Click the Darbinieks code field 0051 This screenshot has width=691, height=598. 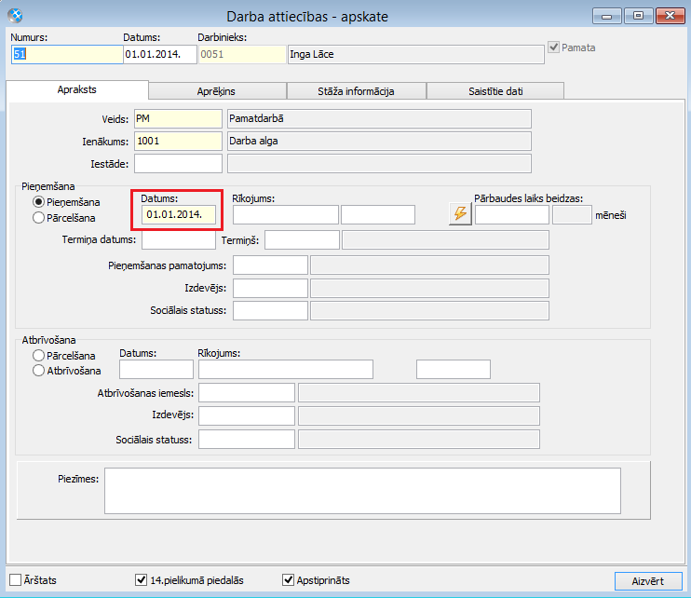(242, 54)
